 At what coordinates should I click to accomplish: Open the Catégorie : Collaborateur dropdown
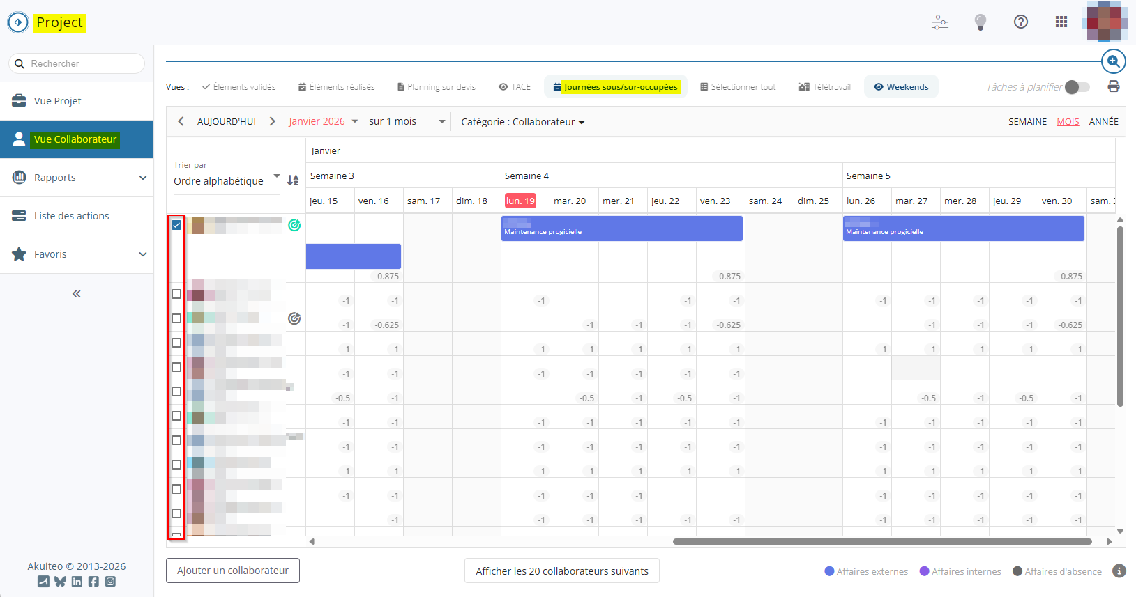522,122
